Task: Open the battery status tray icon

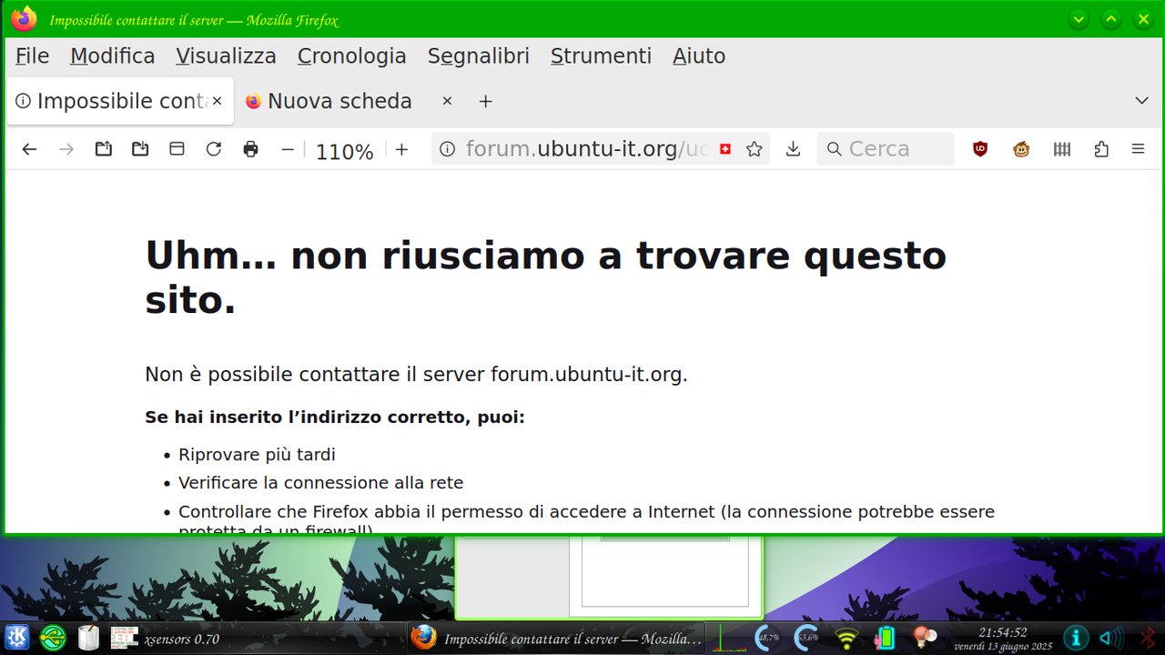Action: click(x=885, y=638)
